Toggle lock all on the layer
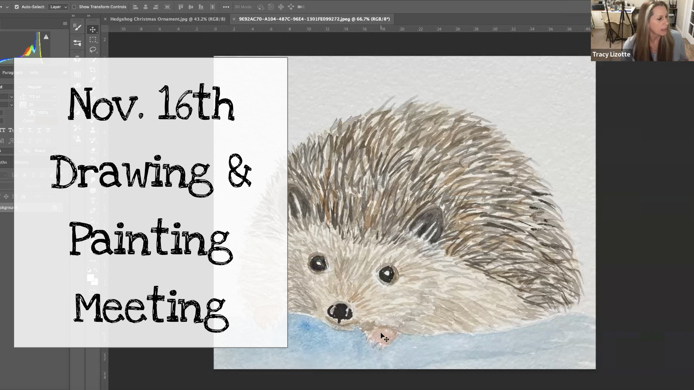Image resolution: width=694 pixels, height=390 pixels. [x=23, y=196]
